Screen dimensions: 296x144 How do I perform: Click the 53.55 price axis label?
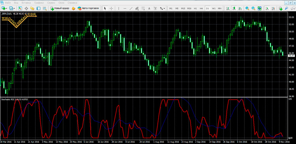(291, 17)
